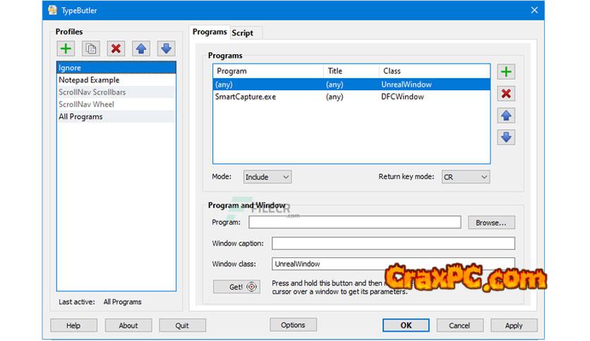Add a new profile with green plus
The width and height of the screenshot is (590, 341).
(66, 49)
